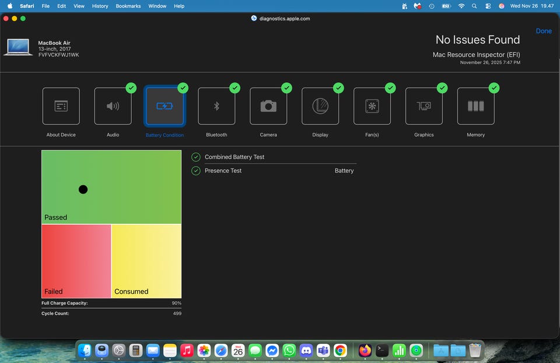Select the Display diagnostics icon
This screenshot has height=363, width=560.
(x=320, y=106)
